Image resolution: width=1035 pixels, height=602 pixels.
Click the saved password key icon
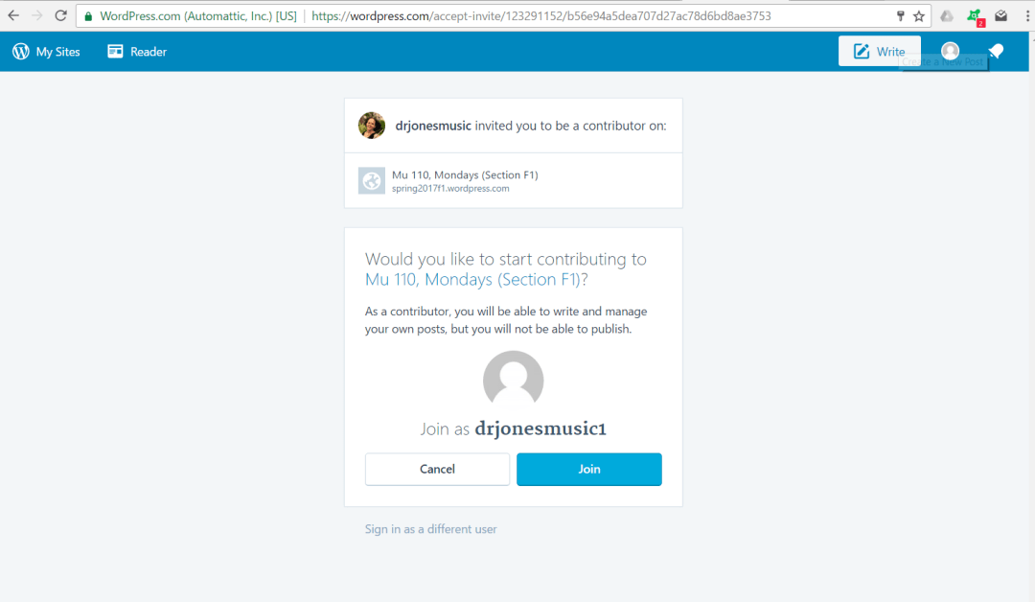(x=900, y=16)
